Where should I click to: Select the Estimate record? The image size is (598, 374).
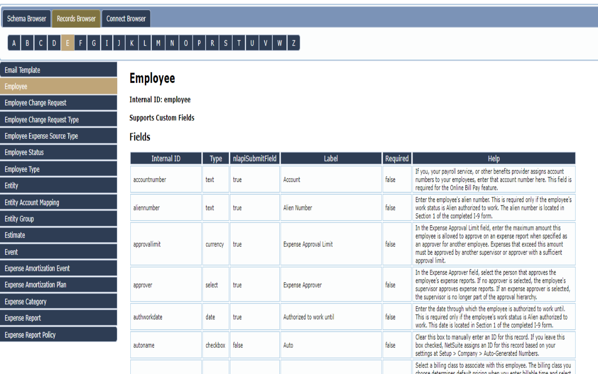(58, 235)
